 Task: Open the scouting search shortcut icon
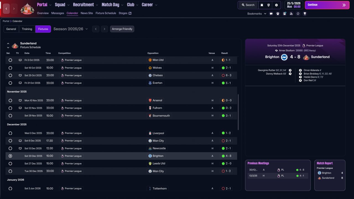tap(291, 14)
